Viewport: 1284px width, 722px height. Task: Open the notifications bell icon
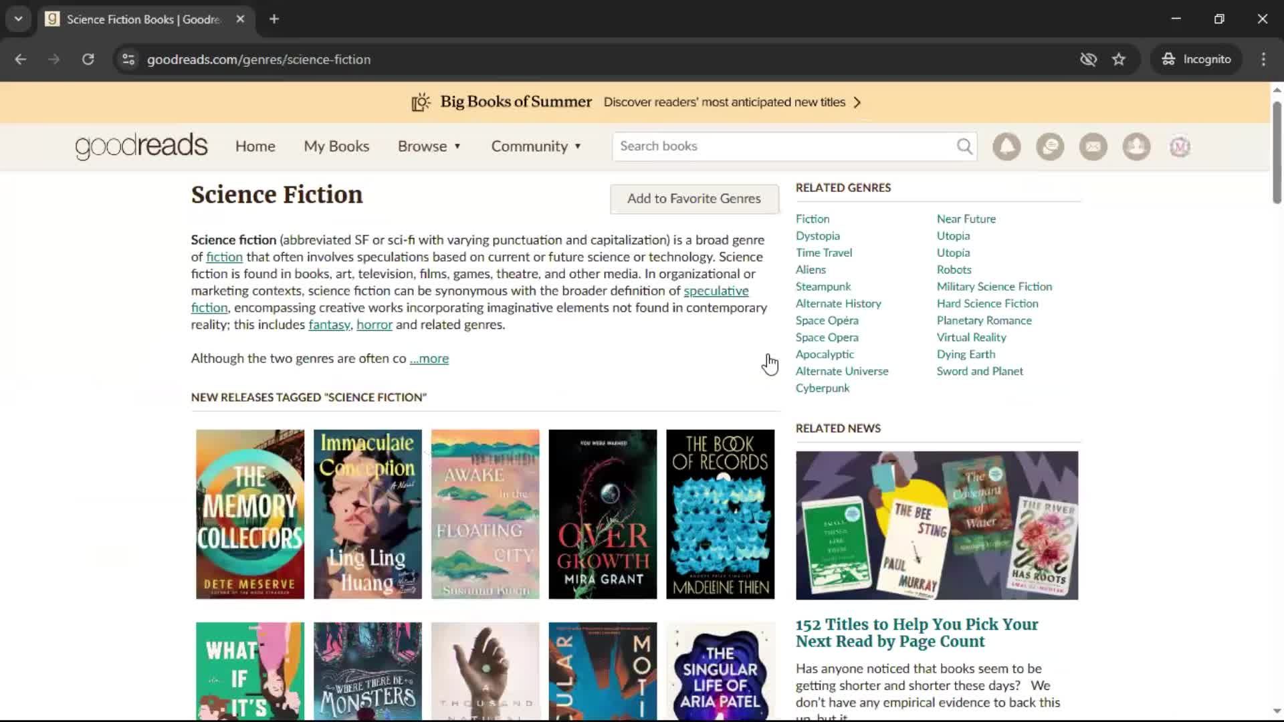click(x=1006, y=146)
